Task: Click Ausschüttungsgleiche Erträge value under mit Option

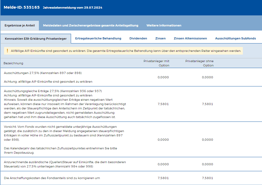Action: tap(163, 104)
